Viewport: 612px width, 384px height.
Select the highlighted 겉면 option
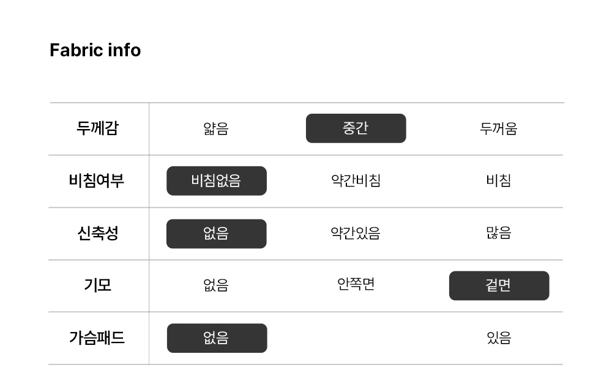tap(499, 286)
